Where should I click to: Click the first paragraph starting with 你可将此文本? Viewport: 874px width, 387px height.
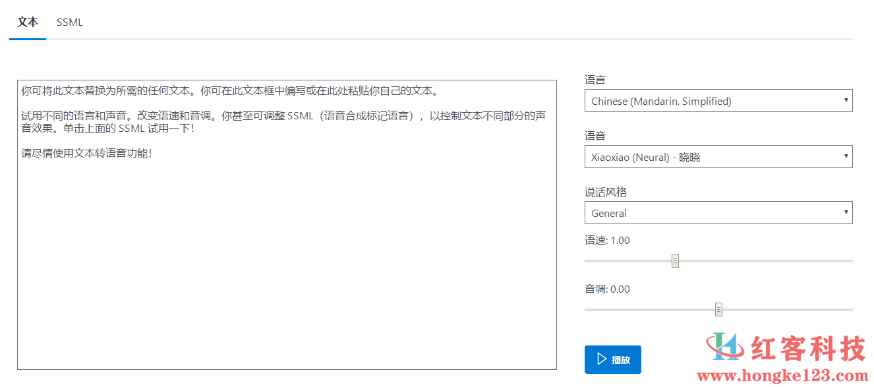tap(229, 90)
